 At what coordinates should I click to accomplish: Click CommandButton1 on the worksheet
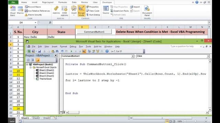point(94,32)
